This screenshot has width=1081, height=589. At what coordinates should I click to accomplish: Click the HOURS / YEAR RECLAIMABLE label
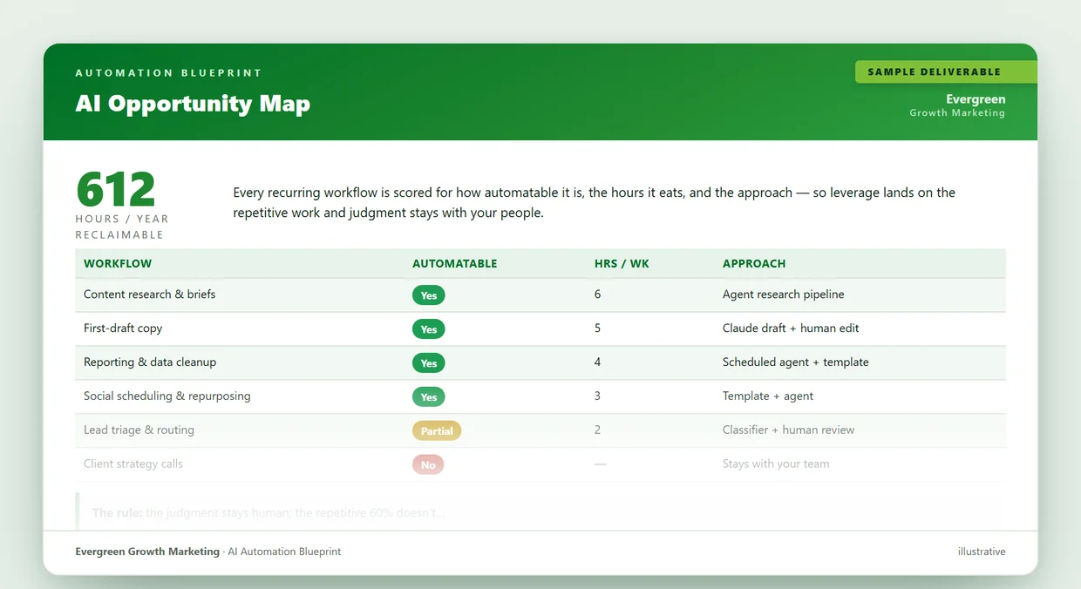pos(122,227)
